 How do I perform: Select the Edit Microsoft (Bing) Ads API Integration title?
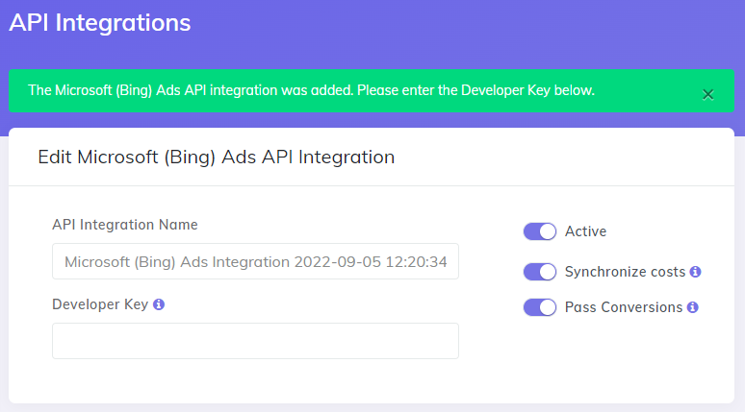217,157
